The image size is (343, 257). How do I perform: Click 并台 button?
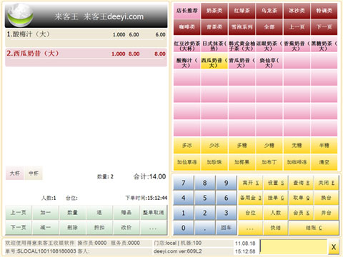327,213
